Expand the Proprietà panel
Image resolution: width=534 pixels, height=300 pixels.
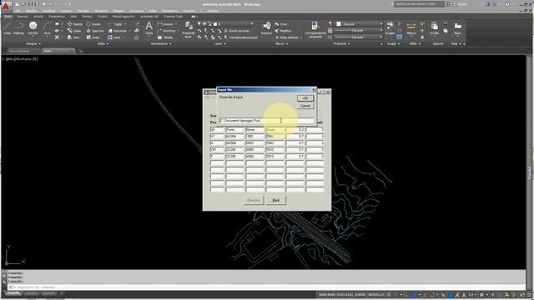click(341, 44)
